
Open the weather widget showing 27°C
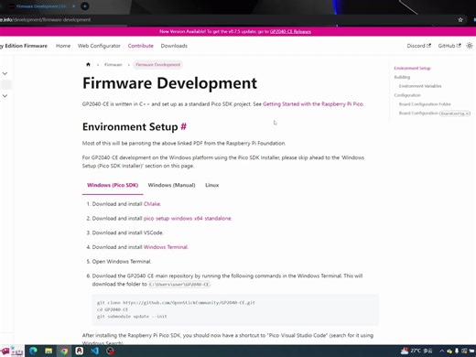point(416,351)
